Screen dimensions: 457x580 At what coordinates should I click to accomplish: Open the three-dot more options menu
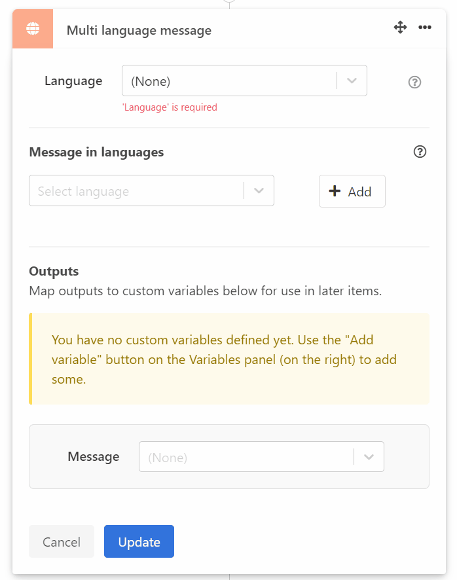425,27
